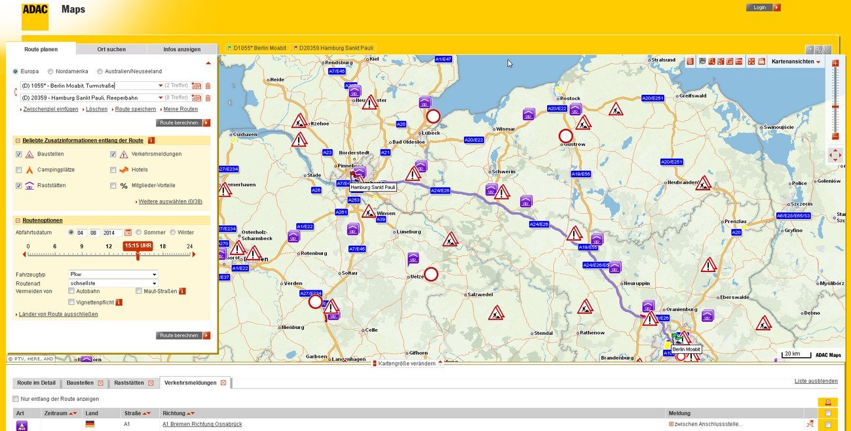This screenshot has height=431, width=851.
Task: Select the hand pan tool in the map toolbar
Action: (702, 61)
